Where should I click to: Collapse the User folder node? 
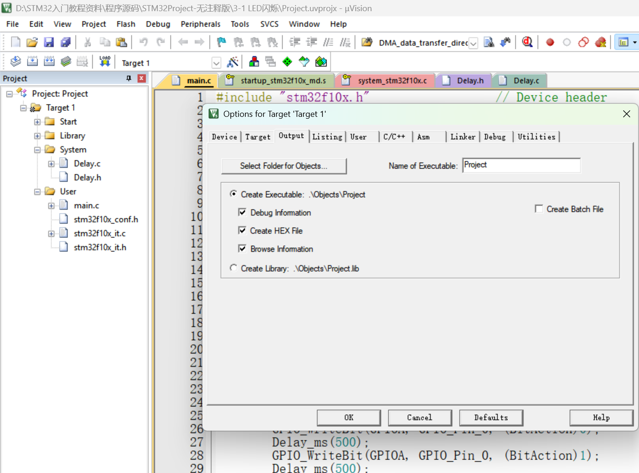[37, 192]
